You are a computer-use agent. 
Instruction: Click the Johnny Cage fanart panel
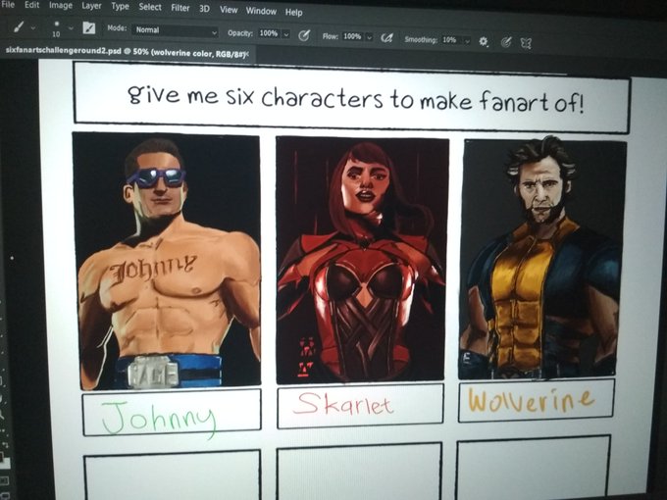click(x=167, y=260)
